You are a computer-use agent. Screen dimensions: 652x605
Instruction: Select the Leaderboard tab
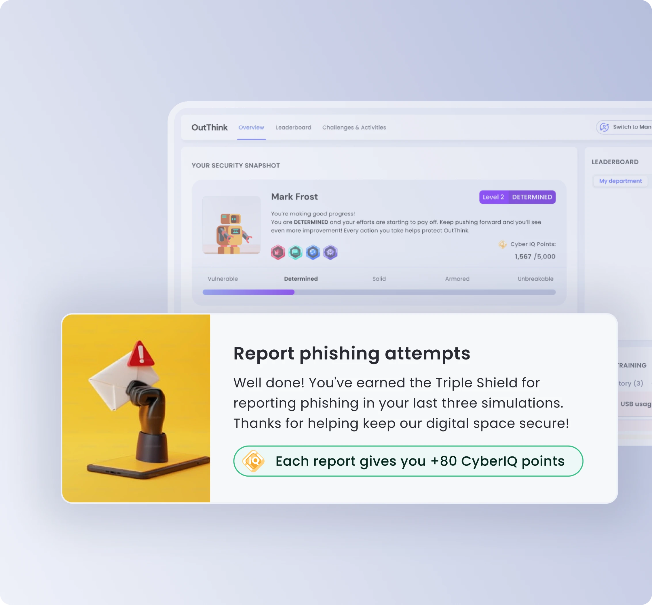[x=293, y=128]
